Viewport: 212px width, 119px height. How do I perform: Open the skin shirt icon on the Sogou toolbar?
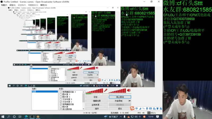(157, 108)
